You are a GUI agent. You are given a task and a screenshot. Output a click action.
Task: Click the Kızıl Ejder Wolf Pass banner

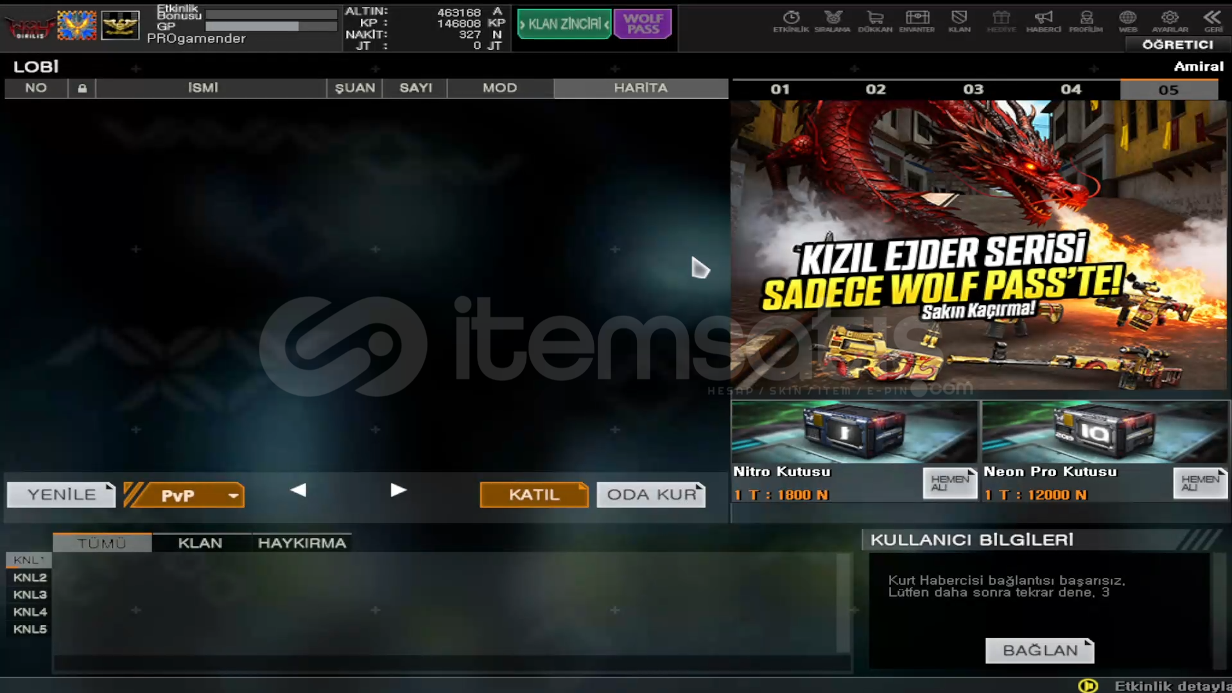click(x=978, y=245)
